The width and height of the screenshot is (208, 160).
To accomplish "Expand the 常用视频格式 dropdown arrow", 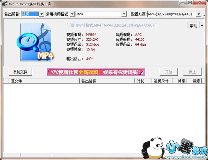I will tap(72, 14).
